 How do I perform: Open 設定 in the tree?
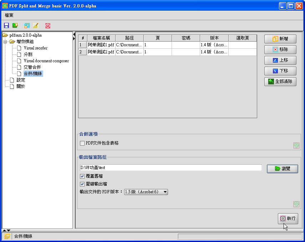pos(21,80)
